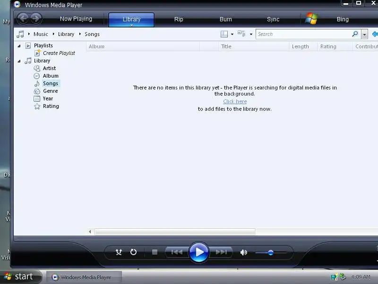Click the Windows Media Player title bar icon
The height and width of the screenshot is (284, 378).
(17, 4)
